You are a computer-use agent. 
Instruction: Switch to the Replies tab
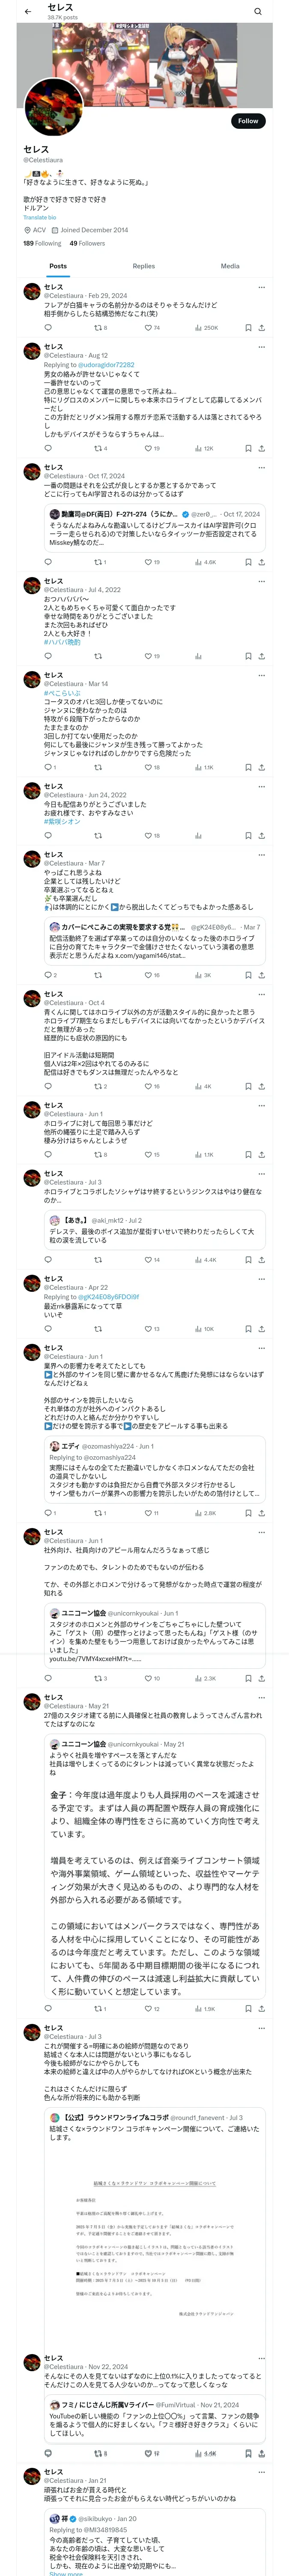pos(143,266)
